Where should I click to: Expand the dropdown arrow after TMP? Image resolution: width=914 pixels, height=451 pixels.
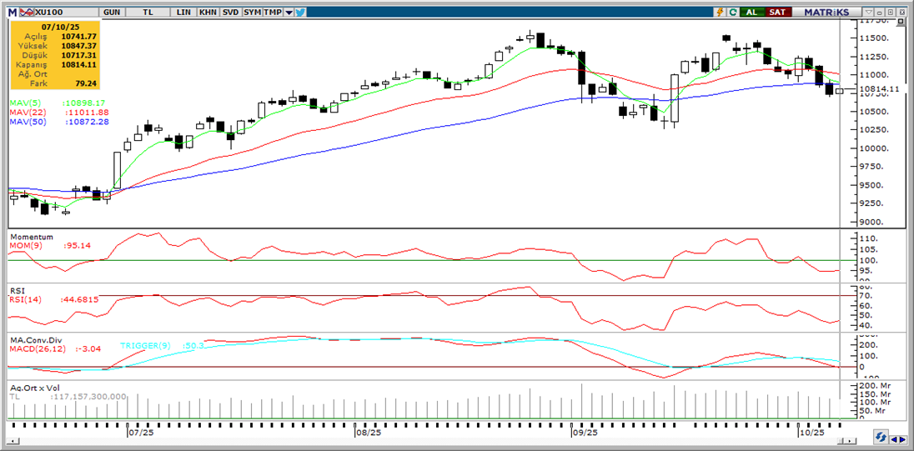289,13
